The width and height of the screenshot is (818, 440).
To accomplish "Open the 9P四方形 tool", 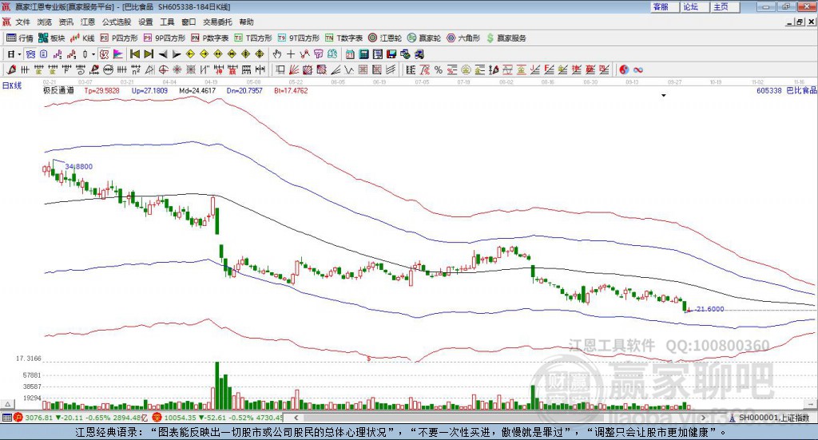I will pos(165,38).
